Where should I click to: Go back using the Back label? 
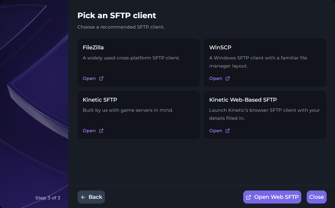[95, 197]
